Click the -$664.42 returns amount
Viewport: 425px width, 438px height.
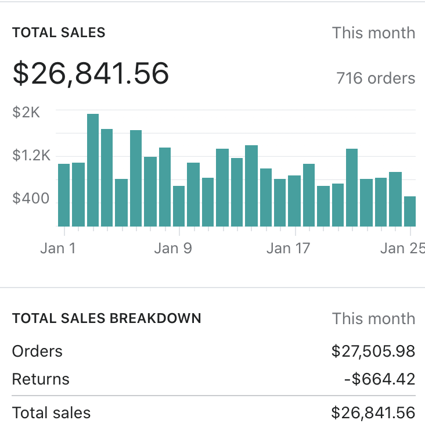pos(380,379)
